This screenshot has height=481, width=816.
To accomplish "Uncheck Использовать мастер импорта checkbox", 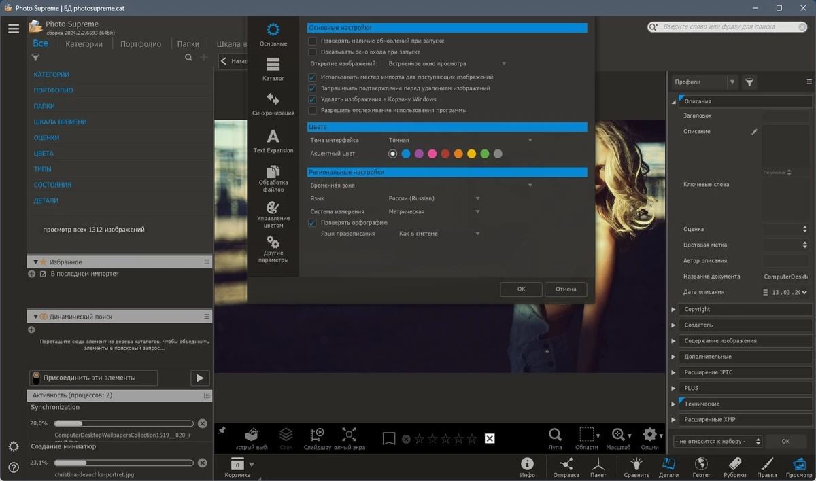I will click(x=313, y=77).
